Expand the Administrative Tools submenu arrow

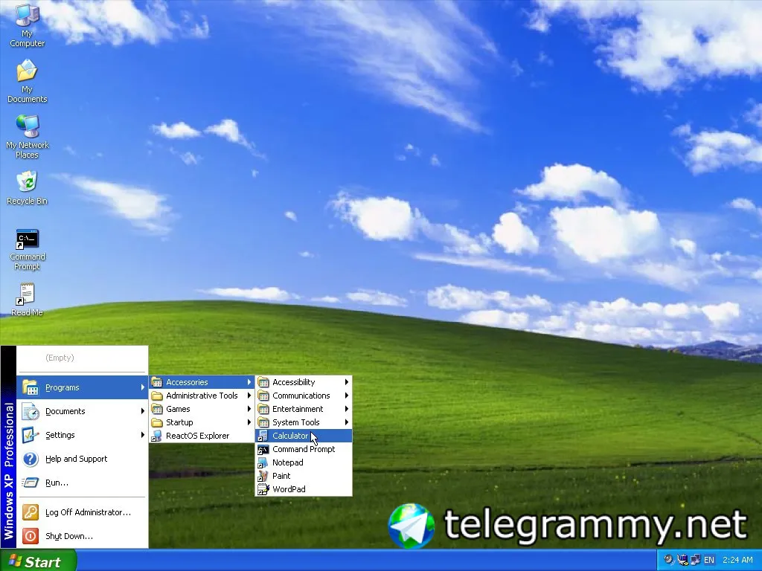pos(249,396)
